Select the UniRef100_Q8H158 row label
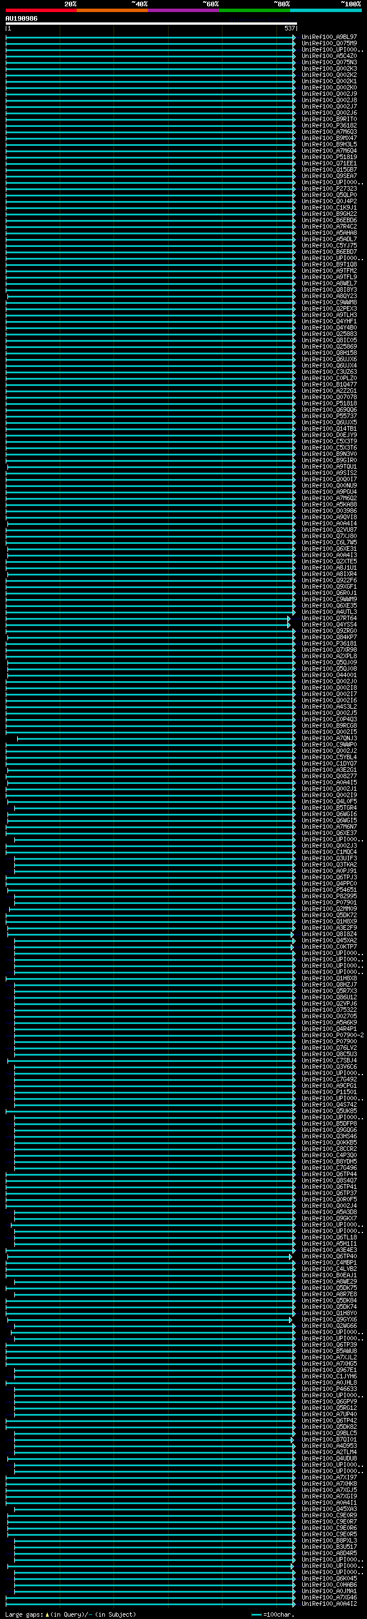Screen dimensions: 367x1619 point(329,353)
